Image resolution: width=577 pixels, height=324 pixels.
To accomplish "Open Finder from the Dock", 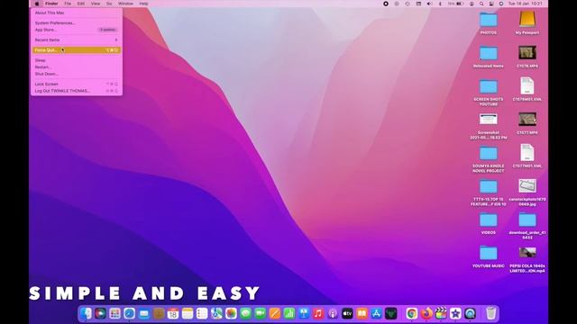I will (x=87, y=313).
